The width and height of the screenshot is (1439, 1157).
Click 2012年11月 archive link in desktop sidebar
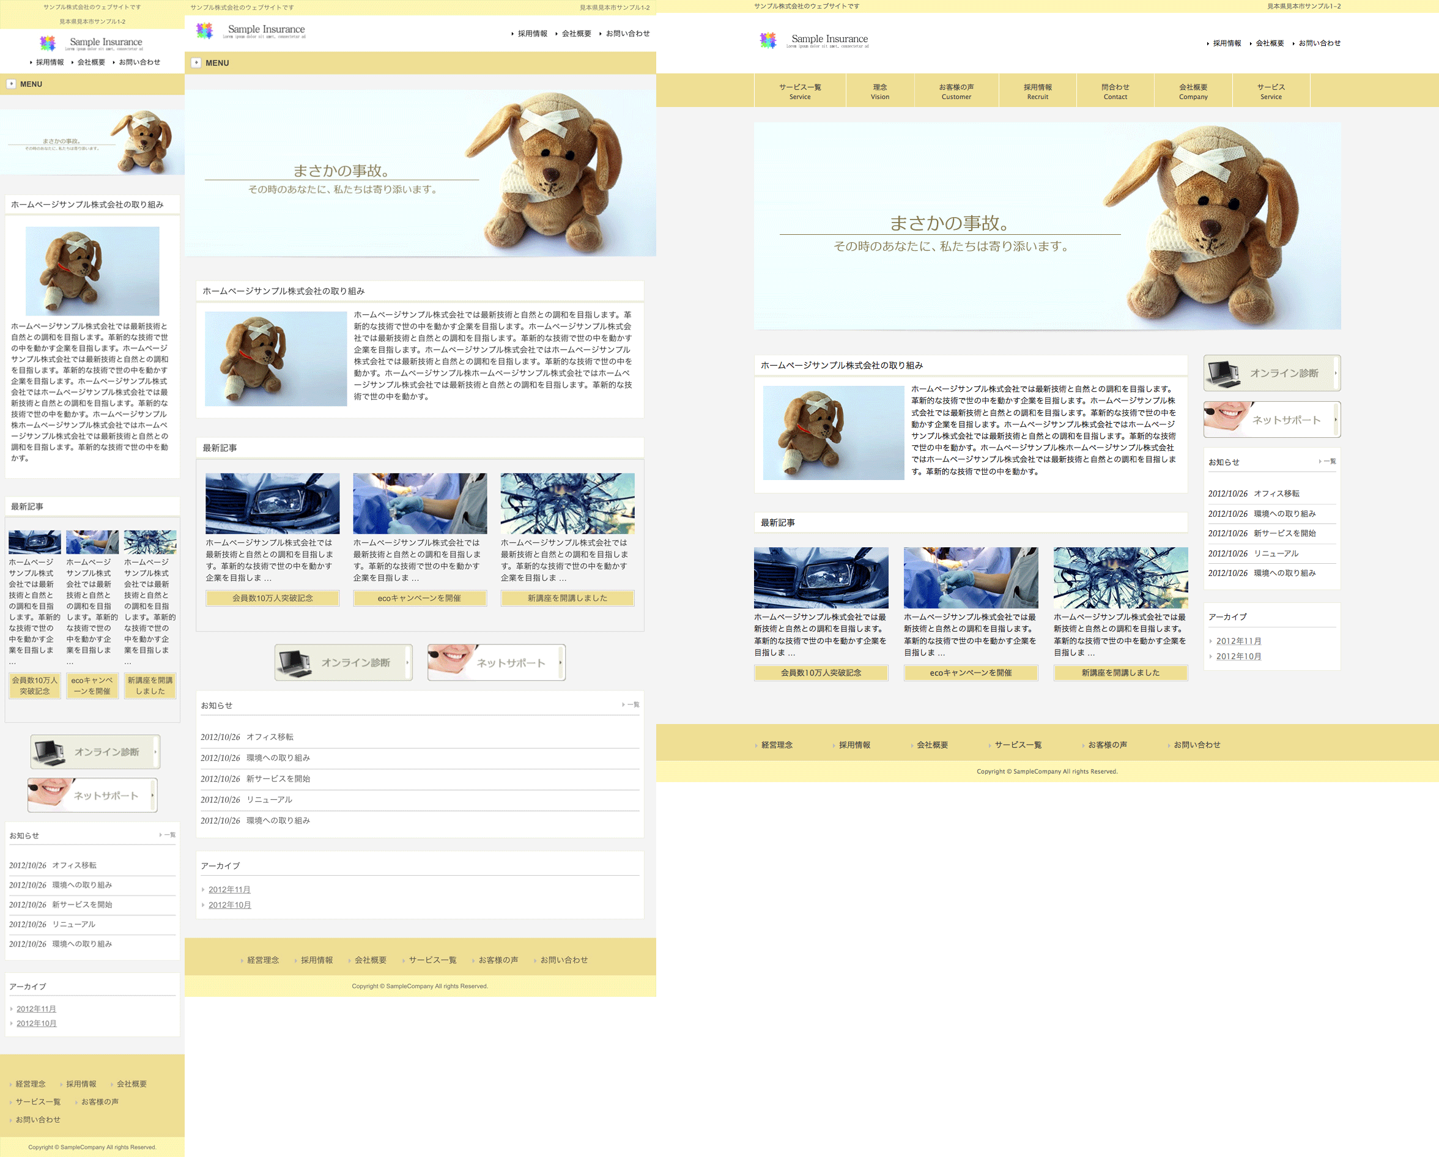click(x=1238, y=640)
